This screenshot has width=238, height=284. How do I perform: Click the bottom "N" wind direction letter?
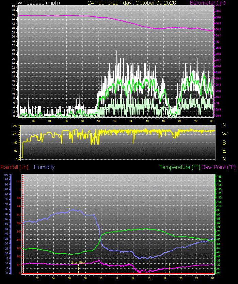pos(224,159)
